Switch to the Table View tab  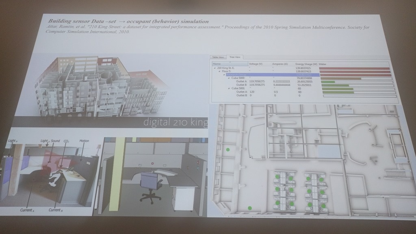(x=218, y=58)
